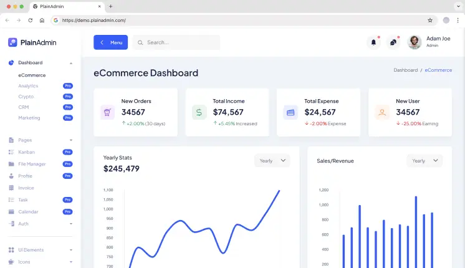
Task: Click Adam Joe's avatar photo
Action: [415, 42]
